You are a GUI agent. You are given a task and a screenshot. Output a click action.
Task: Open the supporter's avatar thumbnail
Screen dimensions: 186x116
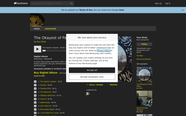pyautogui.click(x=88, y=94)
